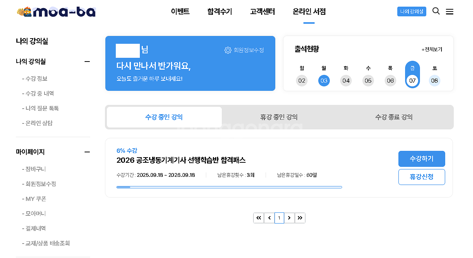Advance to next page with right arrow
The width and height of the screenshot is (473, 258).
(289, 218)
